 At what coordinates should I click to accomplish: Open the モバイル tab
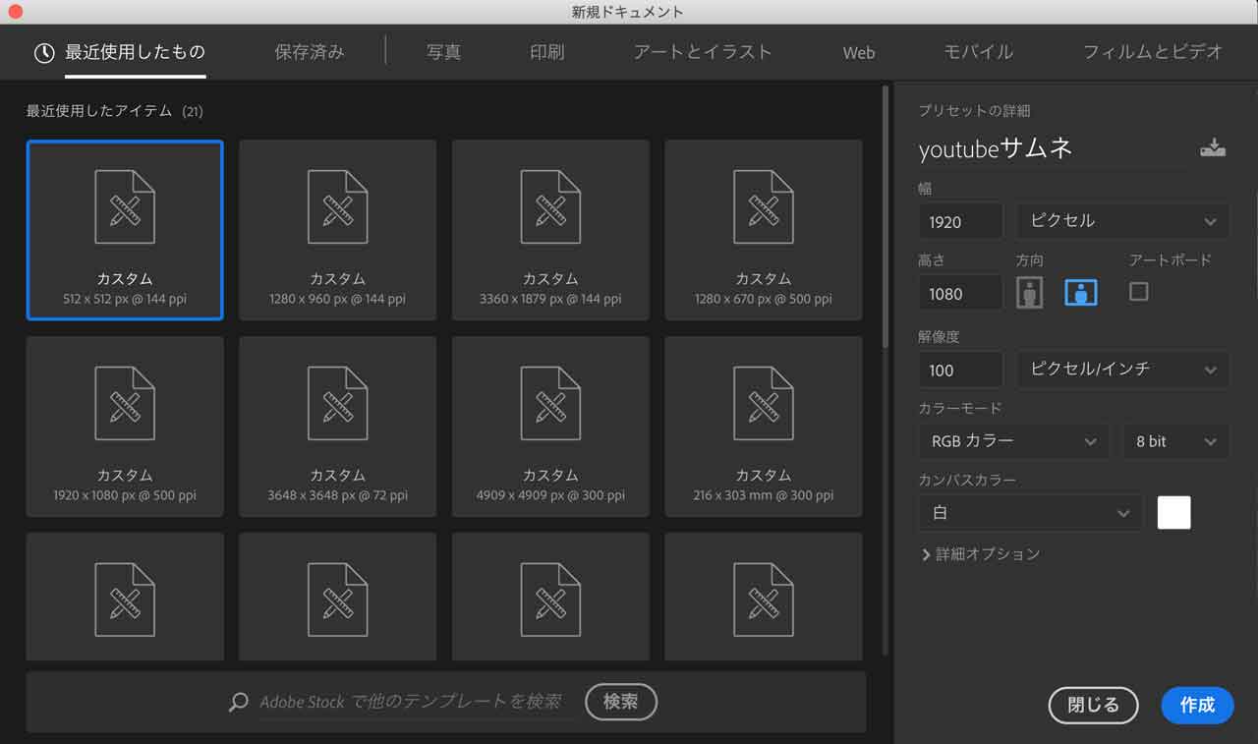click(978, 52)
